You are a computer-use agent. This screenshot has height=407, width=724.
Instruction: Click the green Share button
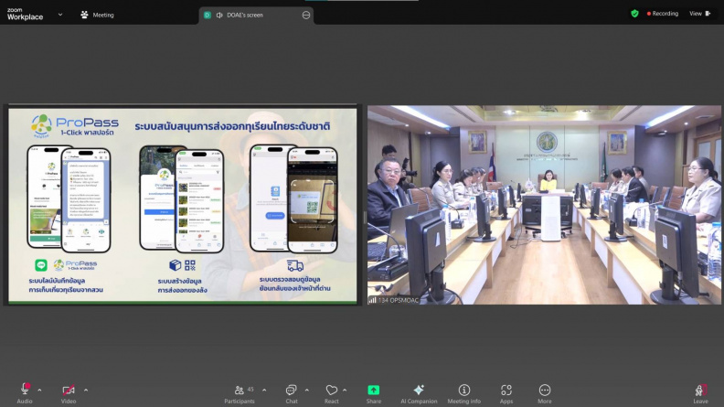[x=374, y=394]
